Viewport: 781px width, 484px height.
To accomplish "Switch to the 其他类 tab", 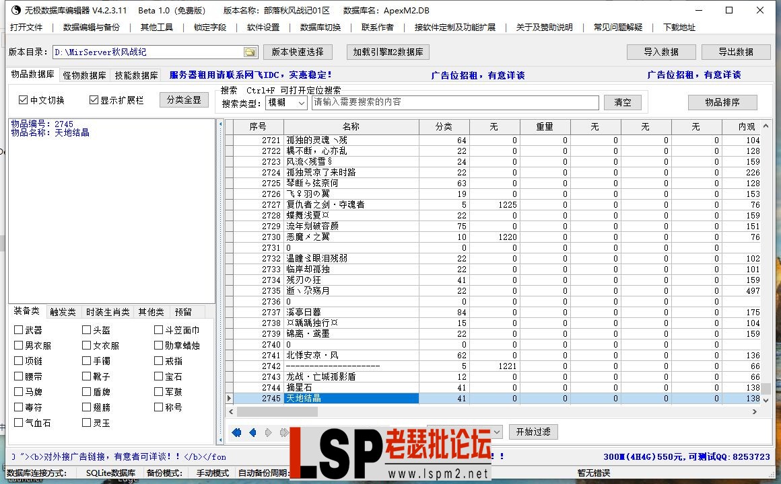I will pyautogui.click(x=151, y=312).
